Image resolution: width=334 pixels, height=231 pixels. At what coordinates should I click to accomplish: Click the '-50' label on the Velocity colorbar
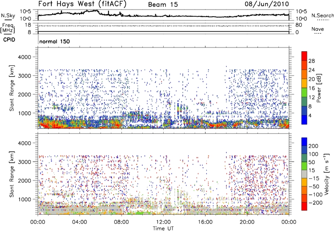click(x=314, y=186)
